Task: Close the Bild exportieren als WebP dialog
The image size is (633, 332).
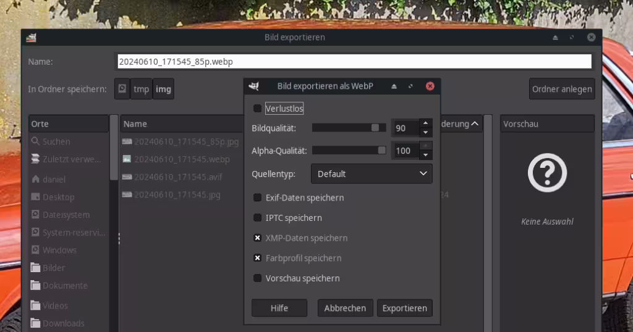Action: click(x=430, y=86)
